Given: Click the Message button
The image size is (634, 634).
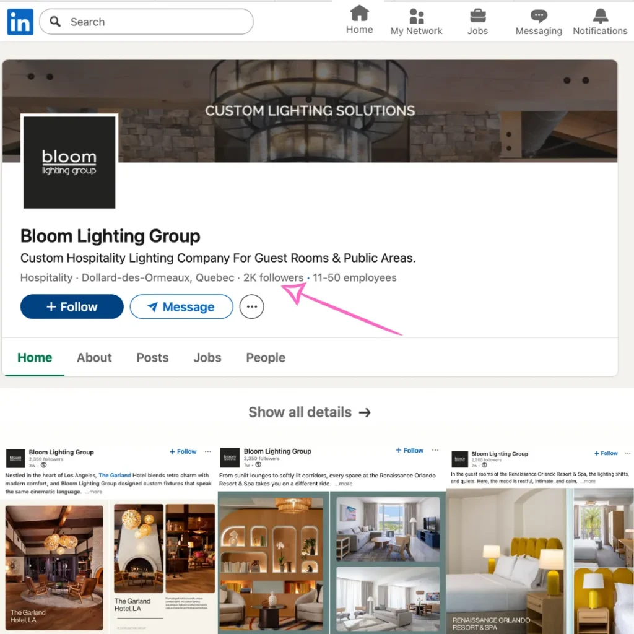Looking at the screenshot, I should tap(181, 307).
